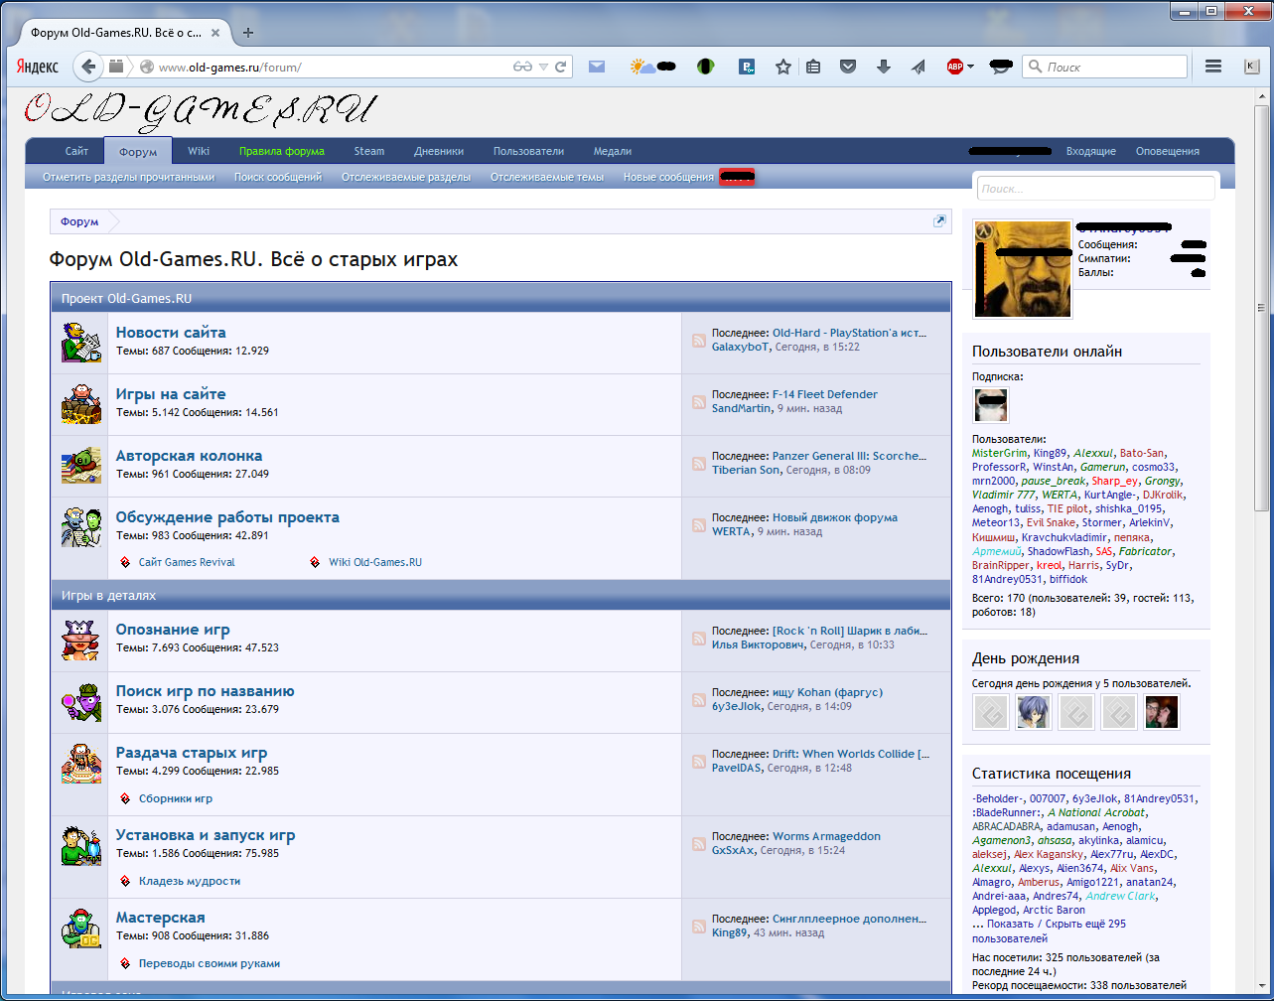Click RSS feed icon for Опознание игр
This screenshot has width=1275, height=1001.
coord(699,640)
